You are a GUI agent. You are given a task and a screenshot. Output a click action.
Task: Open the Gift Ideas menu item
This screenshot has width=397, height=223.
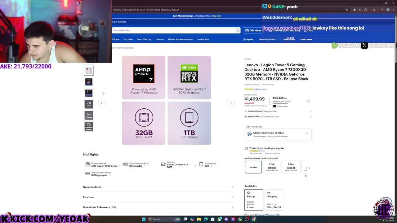pyautogui.click(x=116, y=39)
